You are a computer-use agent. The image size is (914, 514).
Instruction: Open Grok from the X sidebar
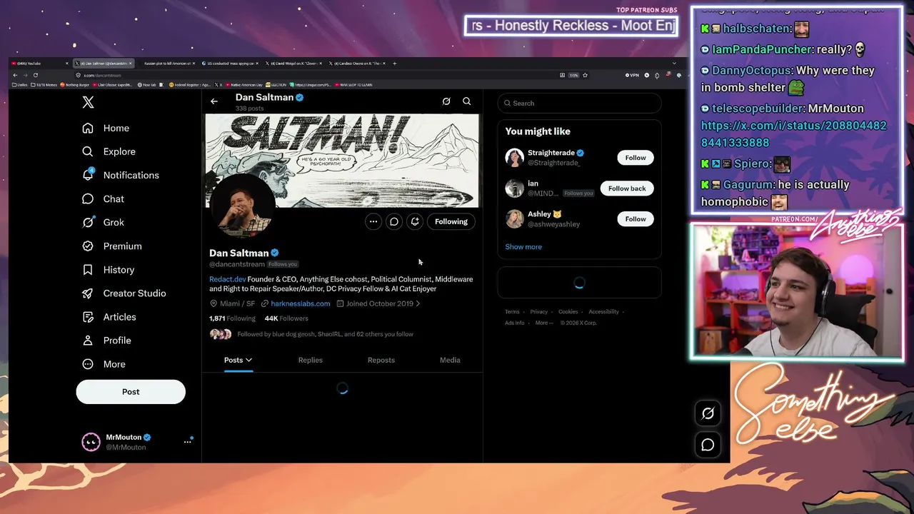[x=103, y=222]
